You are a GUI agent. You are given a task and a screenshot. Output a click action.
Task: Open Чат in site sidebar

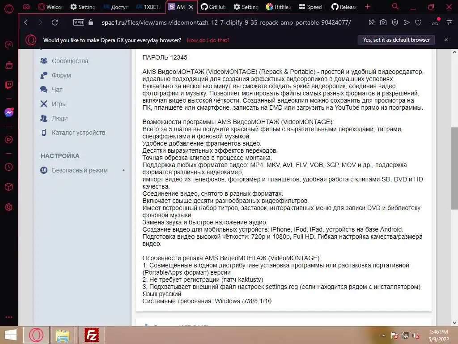(x=57, y=90)
